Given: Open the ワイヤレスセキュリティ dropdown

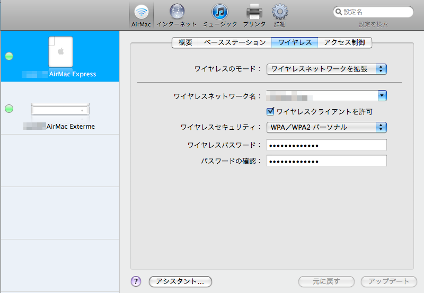Looking at the screenshot, I should (x=326, y=127).
